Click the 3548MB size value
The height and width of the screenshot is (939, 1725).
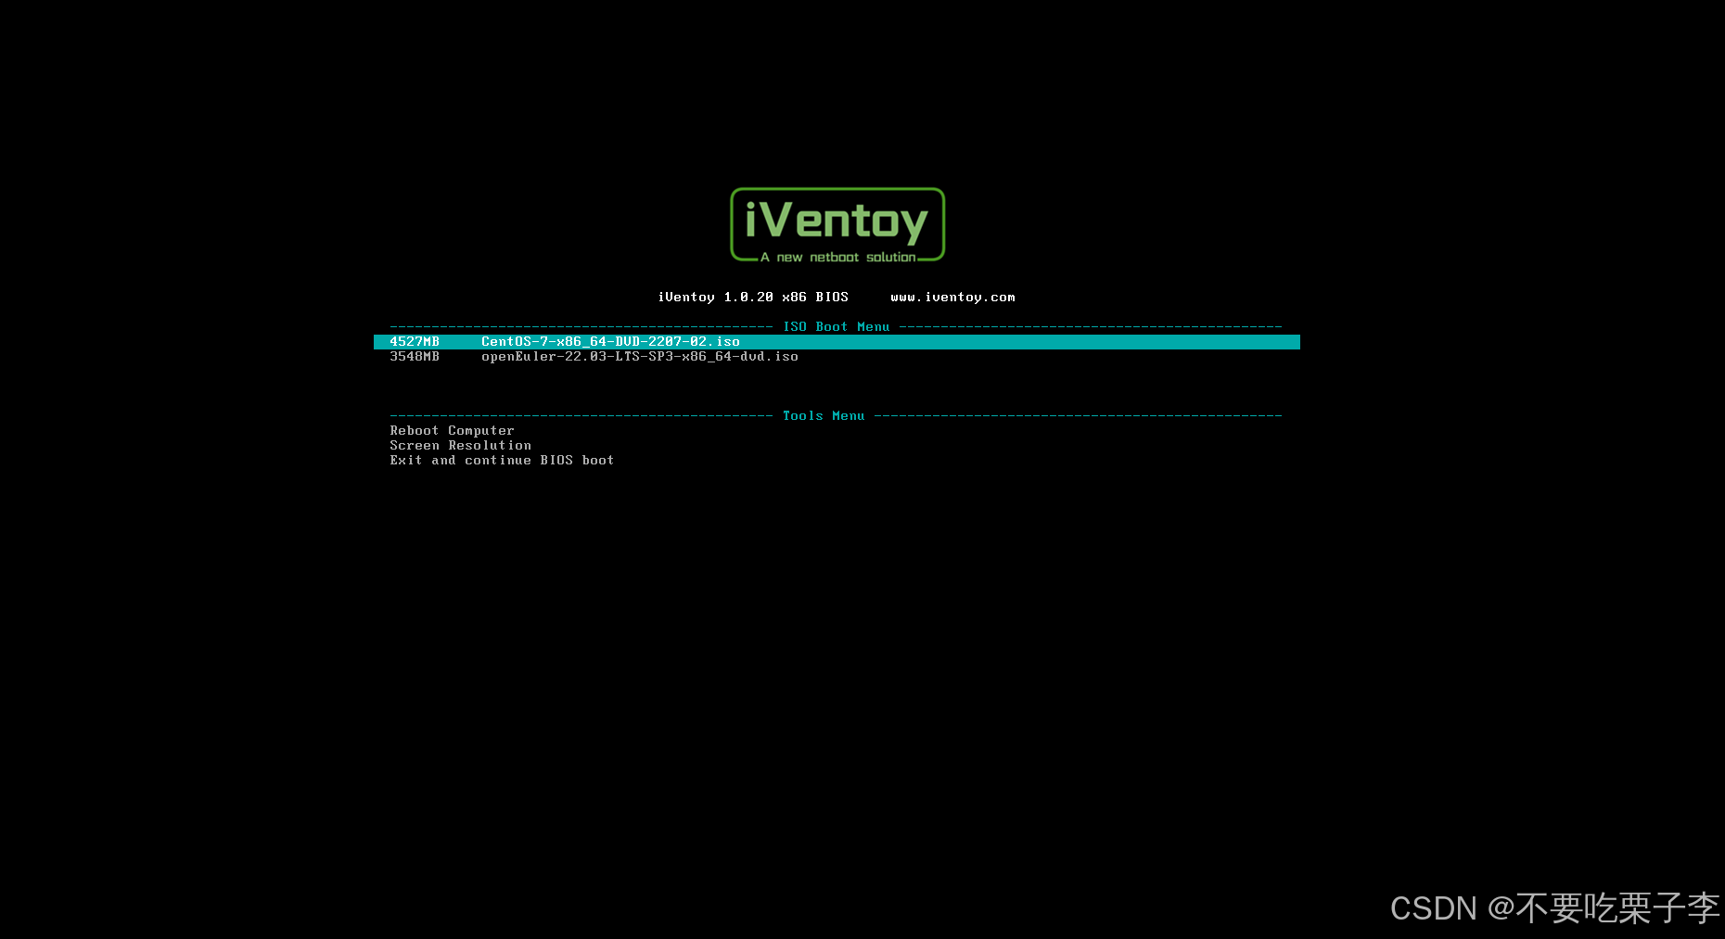click(415, 357)
